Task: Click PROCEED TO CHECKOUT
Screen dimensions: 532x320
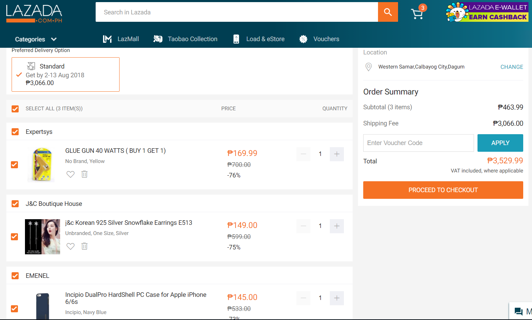Action: [x=443, y=190]
